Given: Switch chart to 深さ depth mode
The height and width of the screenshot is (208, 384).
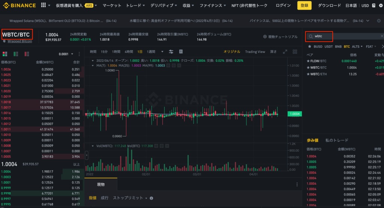Looking at the screenshot, I should [273, 52].
